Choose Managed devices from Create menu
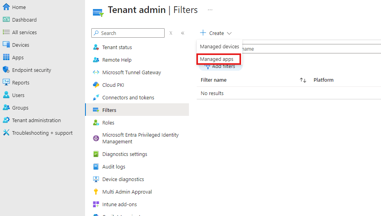 point(219,46)
